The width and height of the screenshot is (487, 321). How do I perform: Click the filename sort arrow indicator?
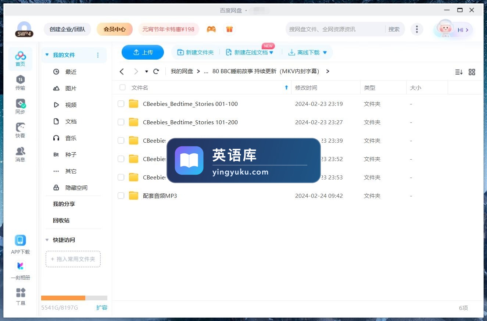coord(286,88)
